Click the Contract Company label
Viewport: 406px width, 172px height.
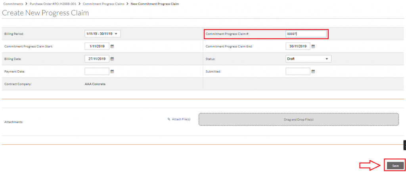coord(18,84)
